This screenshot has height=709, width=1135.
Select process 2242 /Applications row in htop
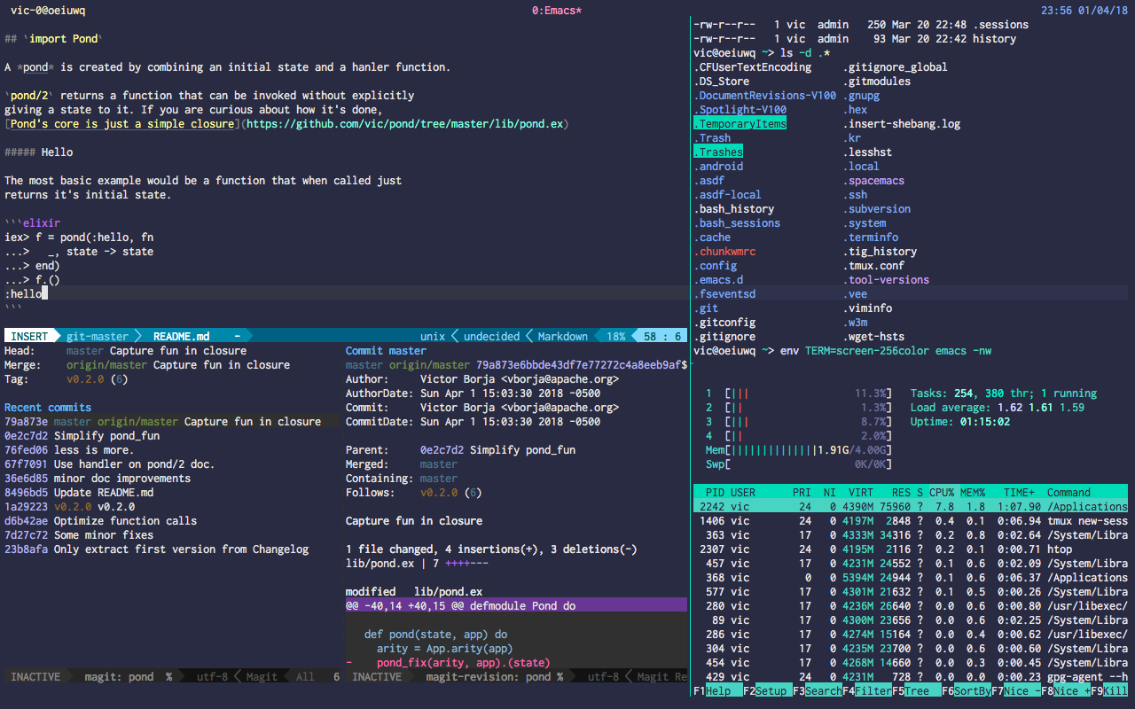[911, 507]
